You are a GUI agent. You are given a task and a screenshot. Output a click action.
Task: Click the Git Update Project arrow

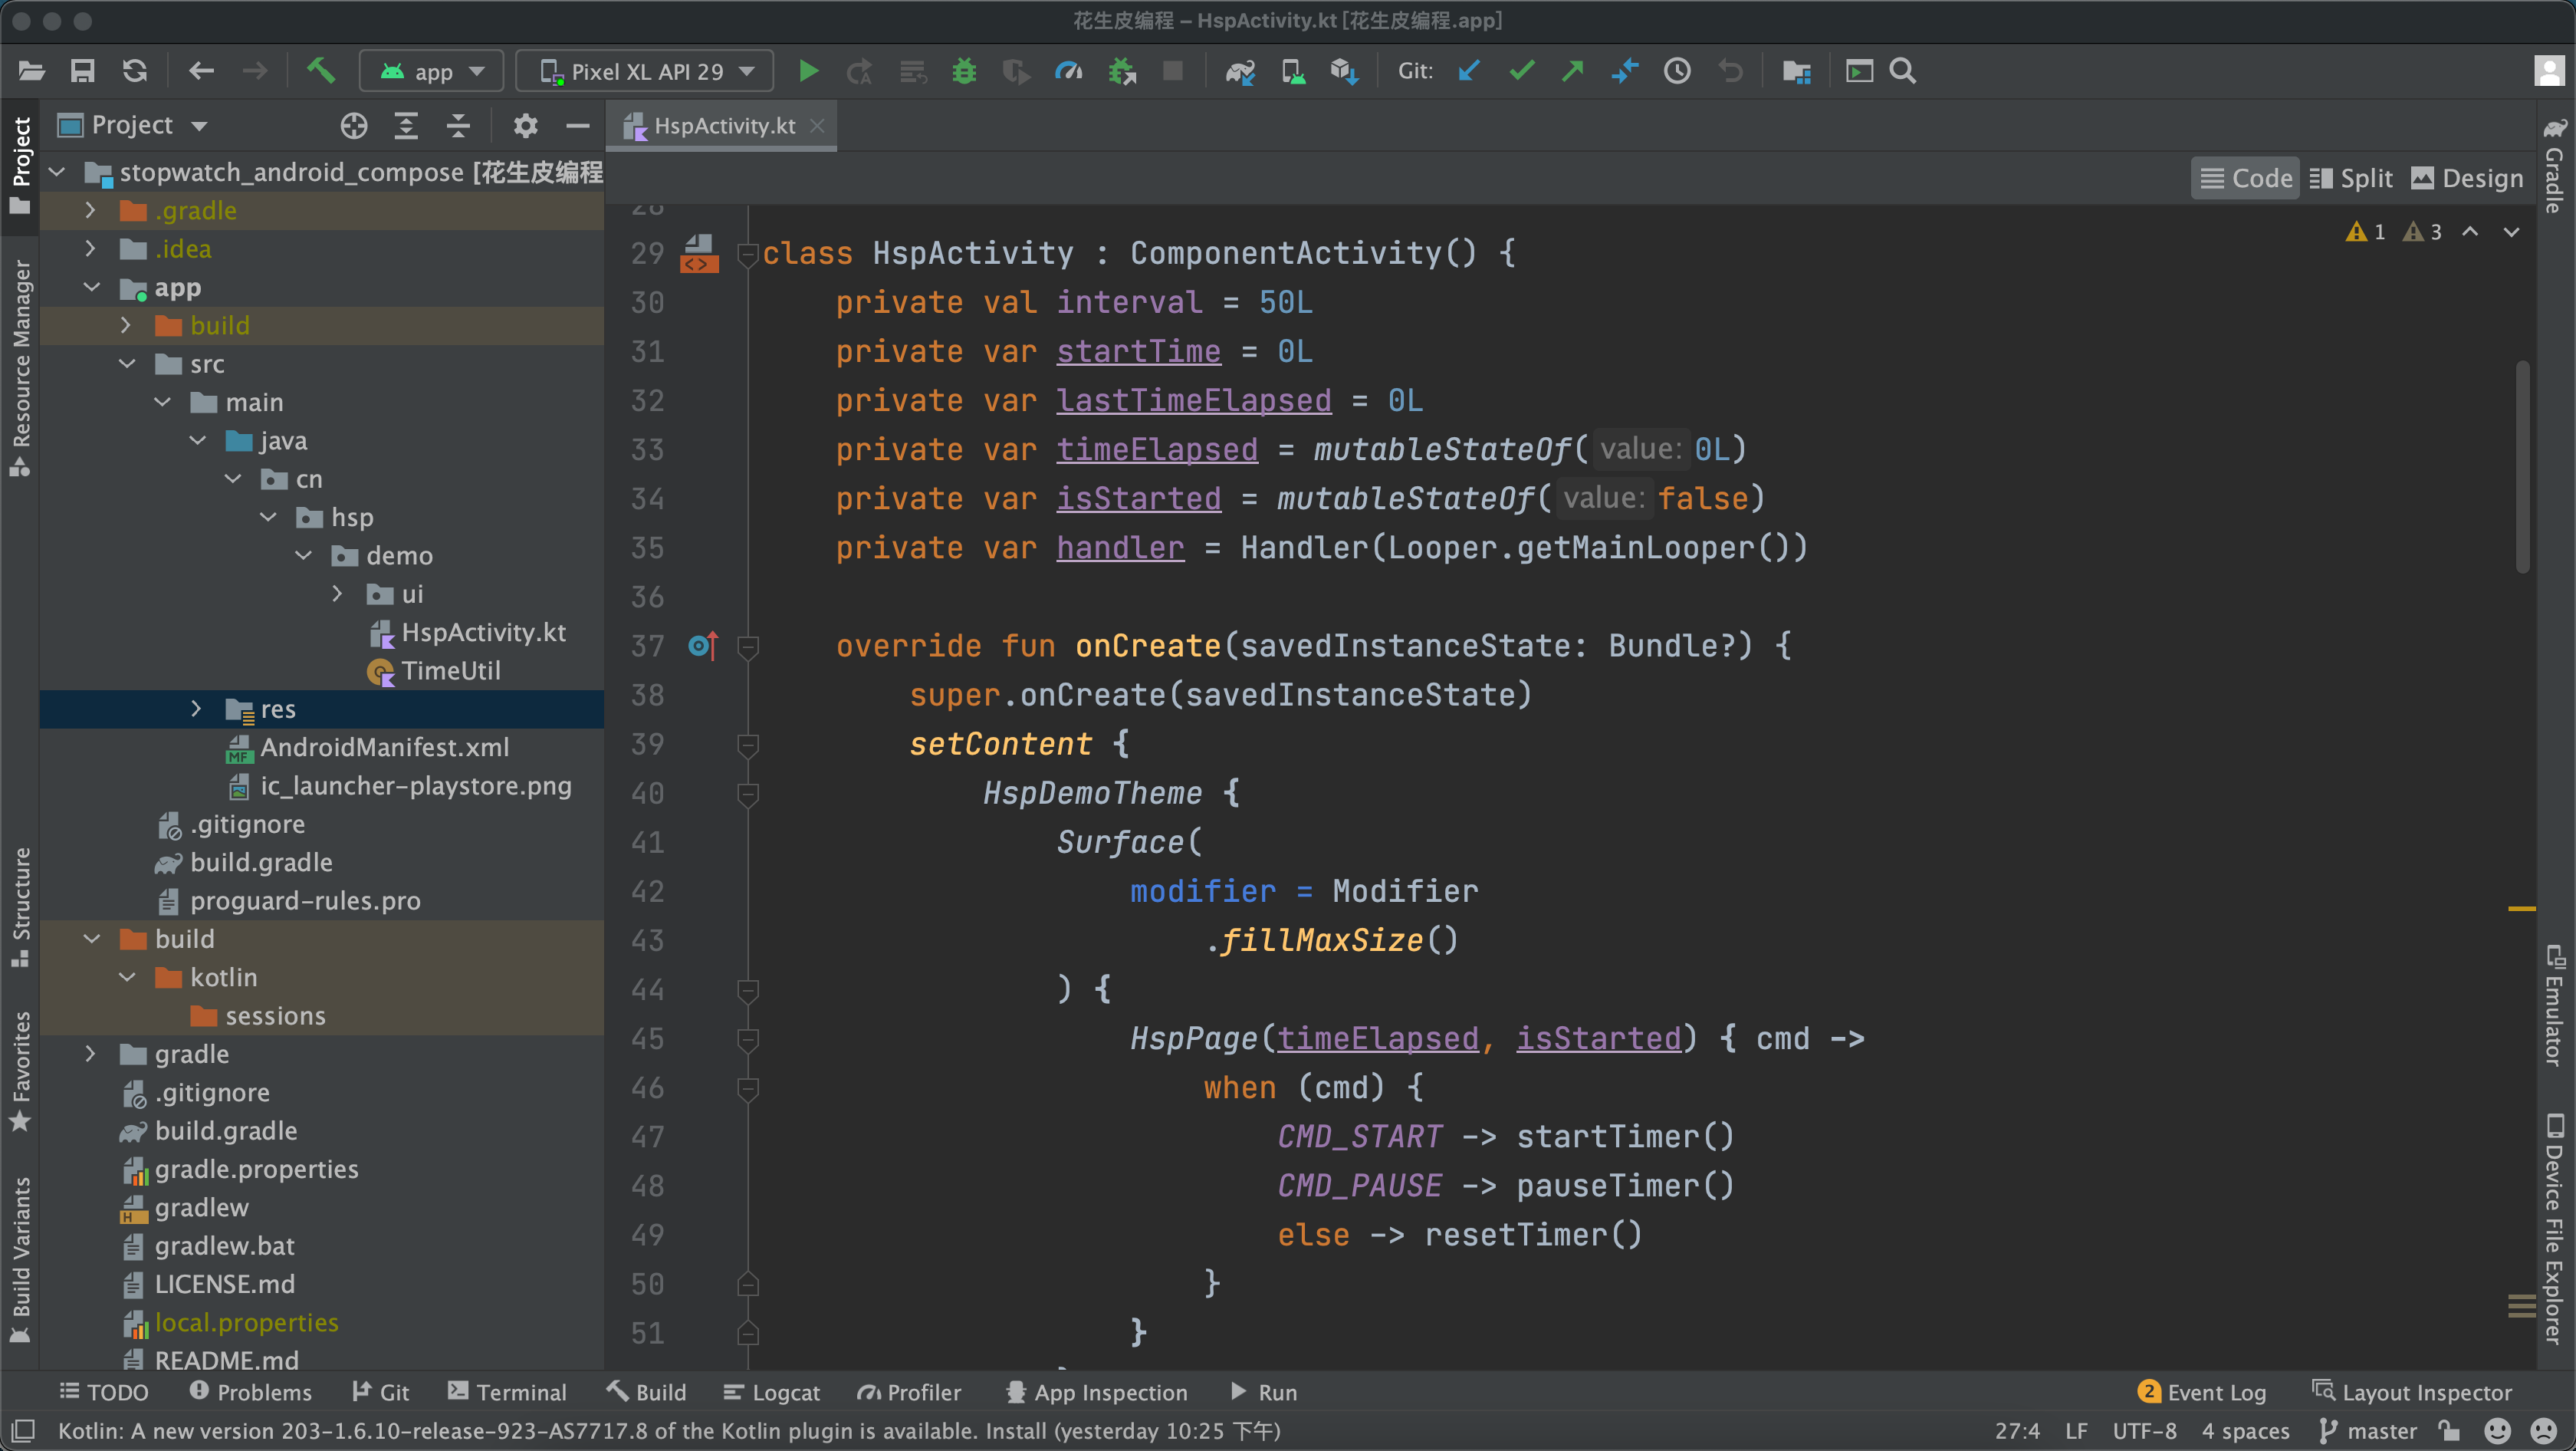[x=1469, y=71]
